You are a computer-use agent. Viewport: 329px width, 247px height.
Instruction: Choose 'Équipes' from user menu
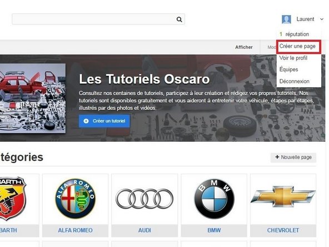pyautogui.click(x=288, y=69)
